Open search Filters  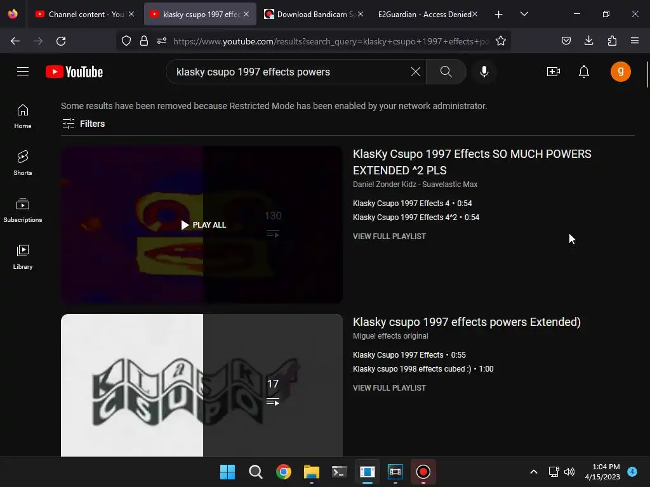(83, 124)
